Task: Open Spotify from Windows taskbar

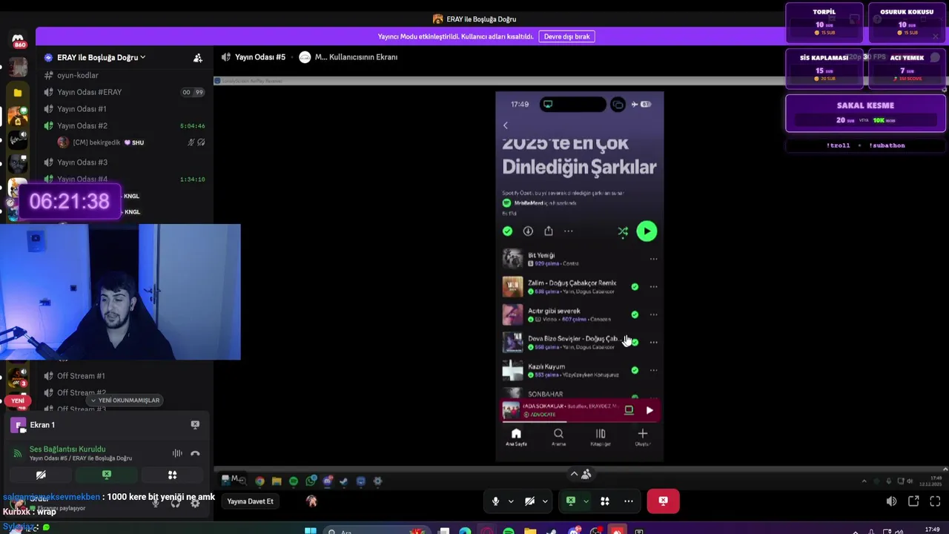Action: pyautogui.click(x=509, y=531)
